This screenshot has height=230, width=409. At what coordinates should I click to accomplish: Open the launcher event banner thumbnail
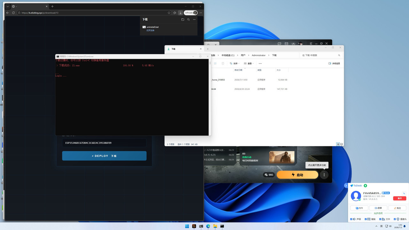point(282,157)
